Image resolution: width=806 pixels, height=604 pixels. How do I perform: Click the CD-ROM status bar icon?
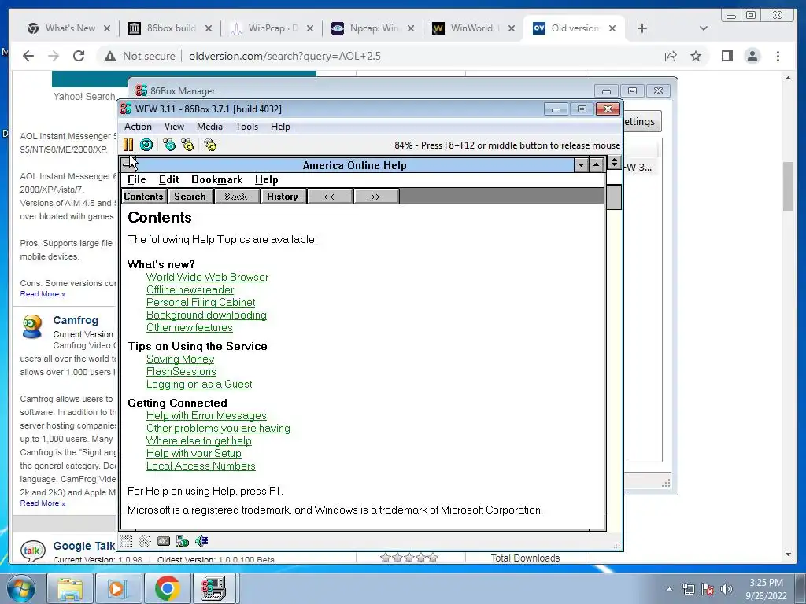(x=145, y=541)
